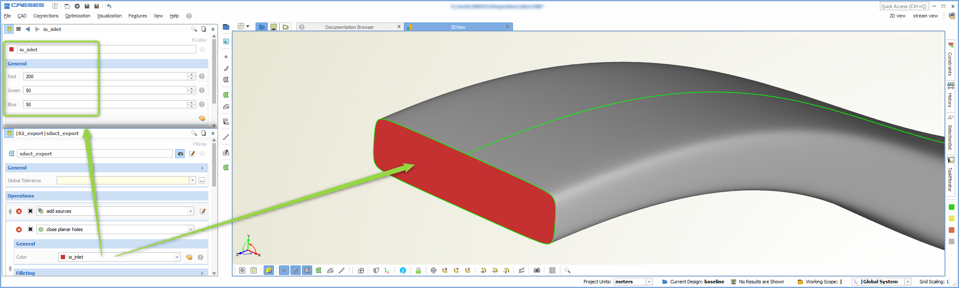959x288 pixels.
Task: Open the Color io_inlet dropdown
Action: 177,257
